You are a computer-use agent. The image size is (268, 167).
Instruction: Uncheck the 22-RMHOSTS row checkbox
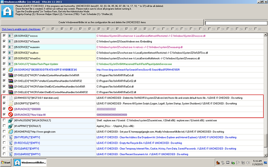pyautogui.click(x=4, y=98)
